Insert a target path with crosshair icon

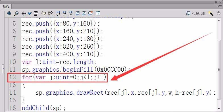point(24,14)
